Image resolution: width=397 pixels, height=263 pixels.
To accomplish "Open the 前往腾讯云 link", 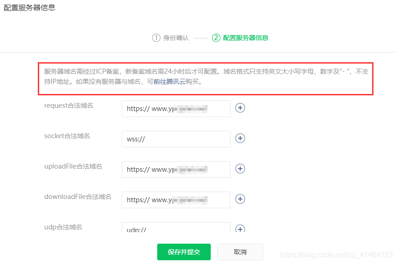I will click(169, 82).
